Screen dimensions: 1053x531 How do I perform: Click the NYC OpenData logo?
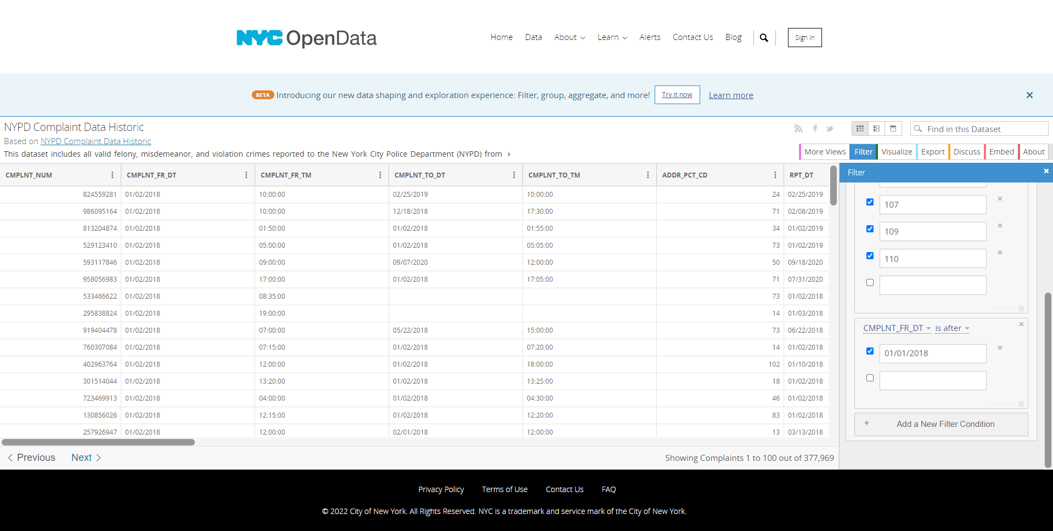[306, 38]
